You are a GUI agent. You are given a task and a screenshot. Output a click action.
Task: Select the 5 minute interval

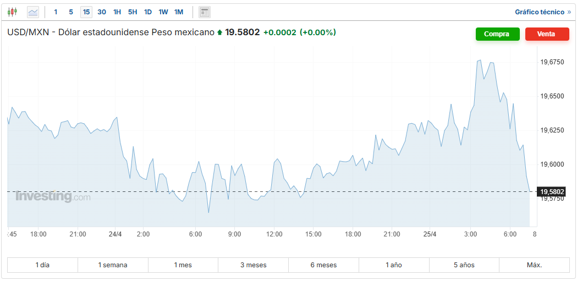70,12
